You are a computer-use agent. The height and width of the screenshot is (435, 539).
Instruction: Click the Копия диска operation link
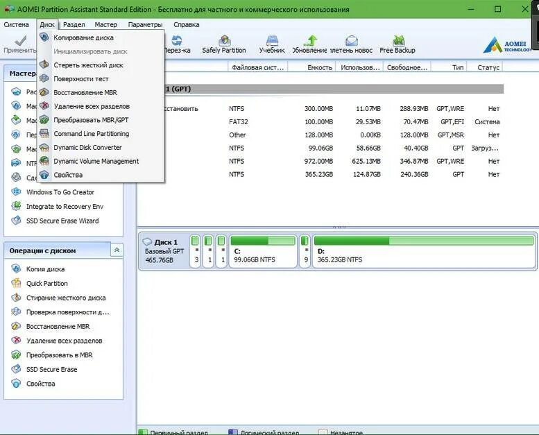(45, 269)
